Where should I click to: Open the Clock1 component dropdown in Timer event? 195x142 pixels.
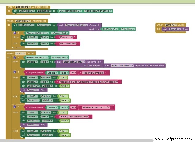pyautogui.click(x=20, y=53)
